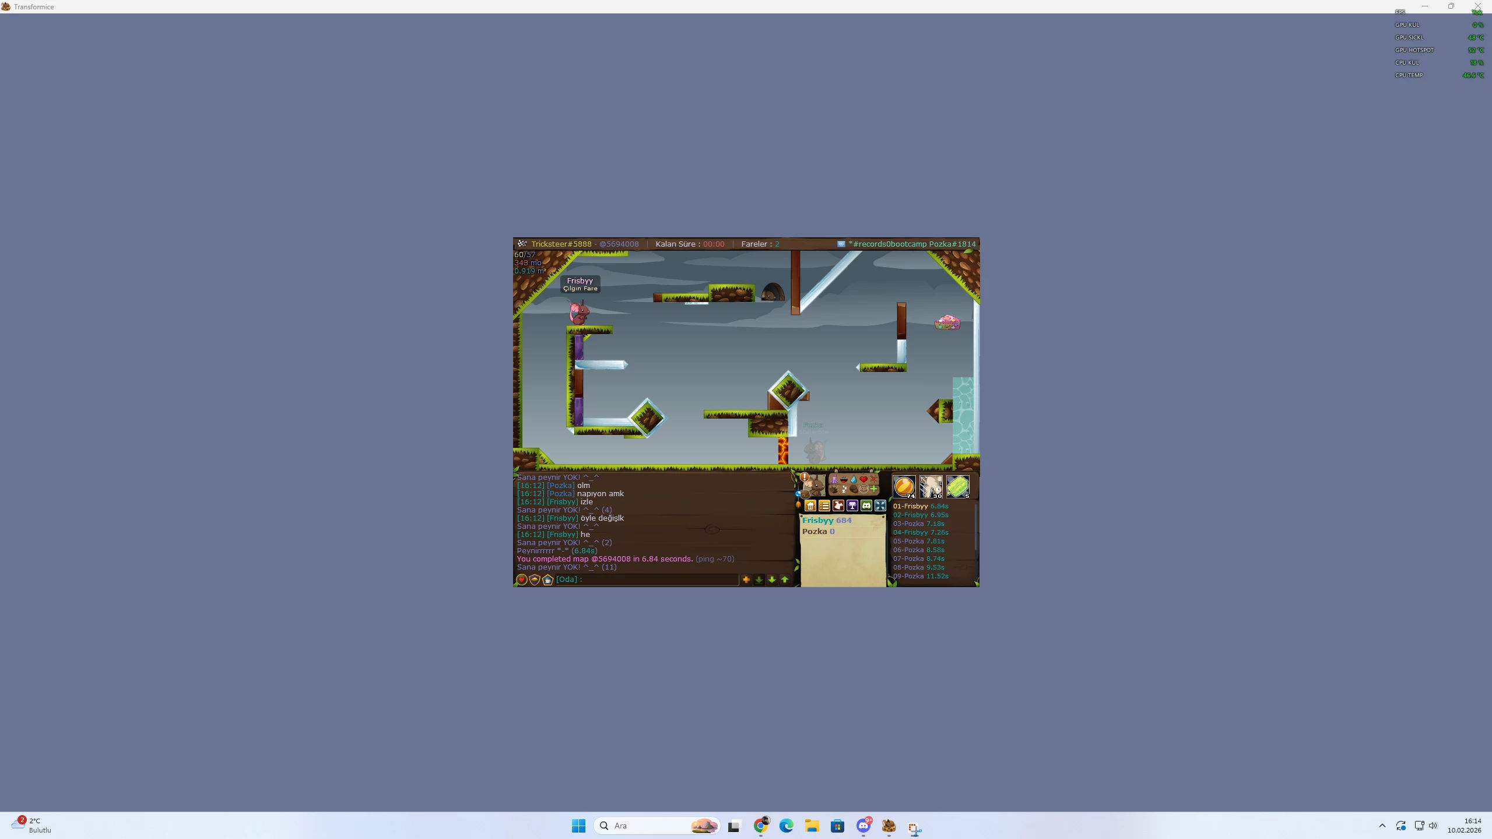This screenshot has width=1492, height=839.
Task: Click [Frisbyy] name in the 'izle' chat line
Action: [562, 501]
